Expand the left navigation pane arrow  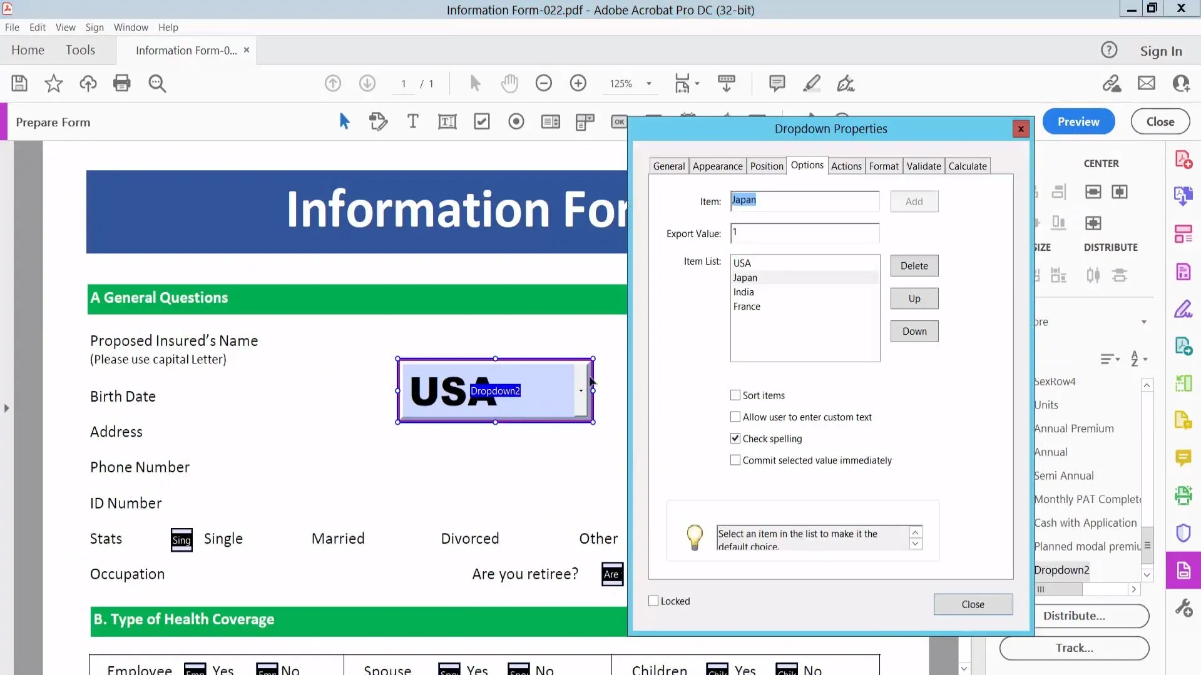point(6,408)
